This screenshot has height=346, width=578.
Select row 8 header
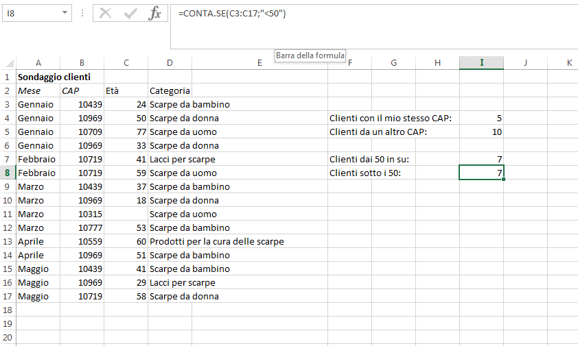(x=8, y=173)
